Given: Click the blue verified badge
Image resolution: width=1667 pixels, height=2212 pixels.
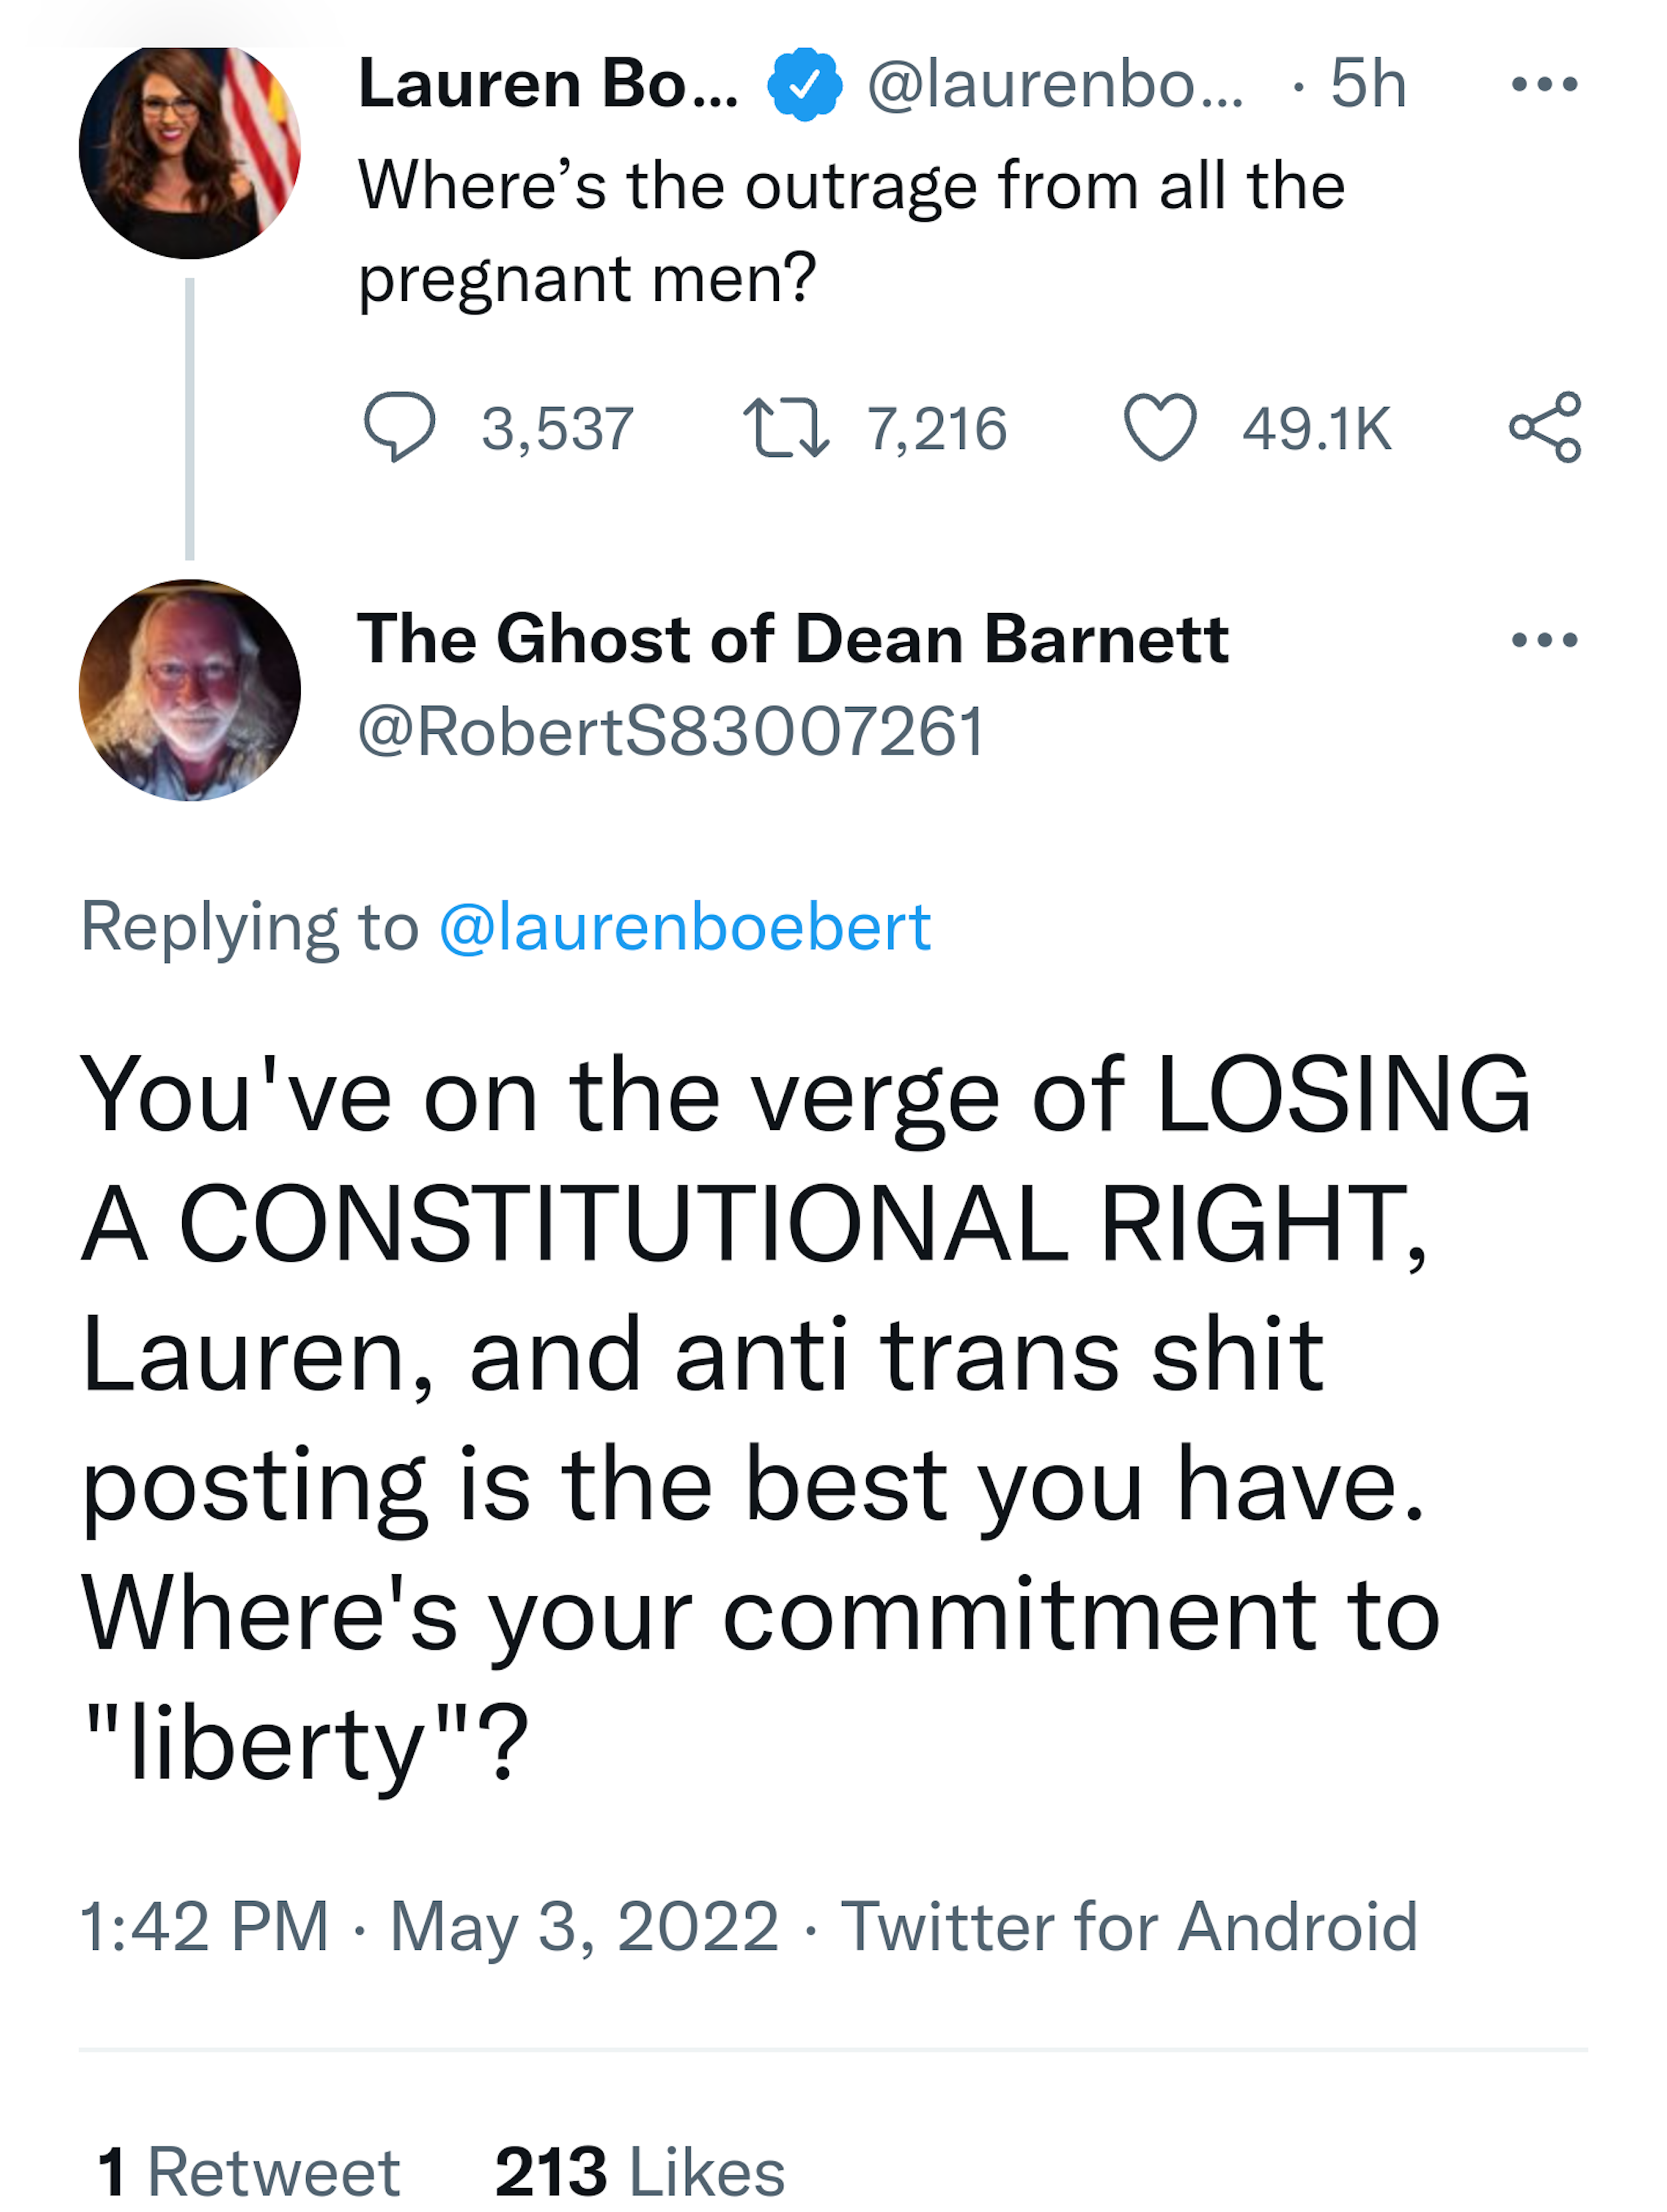Looking at the screenshot, I should [805, 85].
